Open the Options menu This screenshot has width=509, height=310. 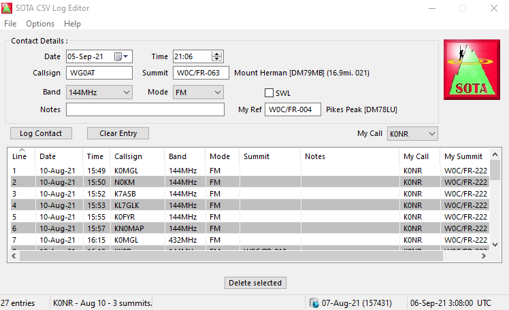coord(40,24)
